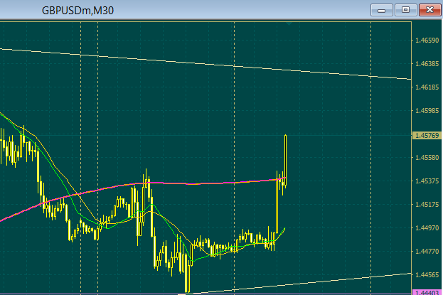The width and height of the screenshot is (443, 295).
Task: Click price scale value 1.44770
Action: (x=427, y=251)
